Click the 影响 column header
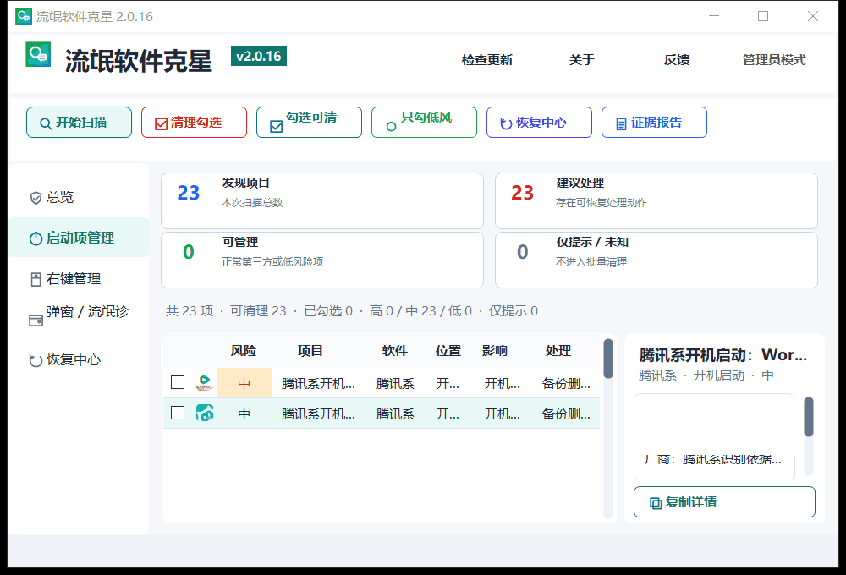846x575 pixels. click(x=495, y=351)
